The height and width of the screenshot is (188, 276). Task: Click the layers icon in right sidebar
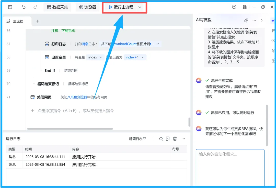point(273,51)
